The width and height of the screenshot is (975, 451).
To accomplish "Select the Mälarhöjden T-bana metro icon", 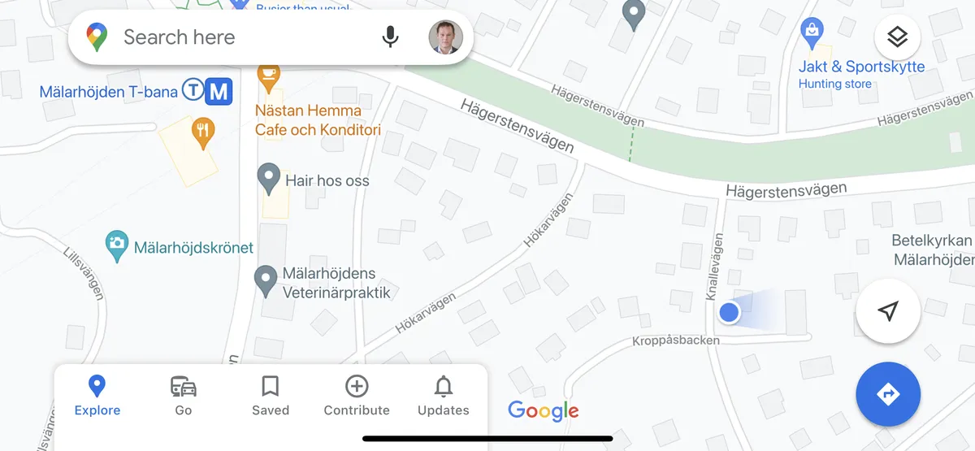I will 206,90.
